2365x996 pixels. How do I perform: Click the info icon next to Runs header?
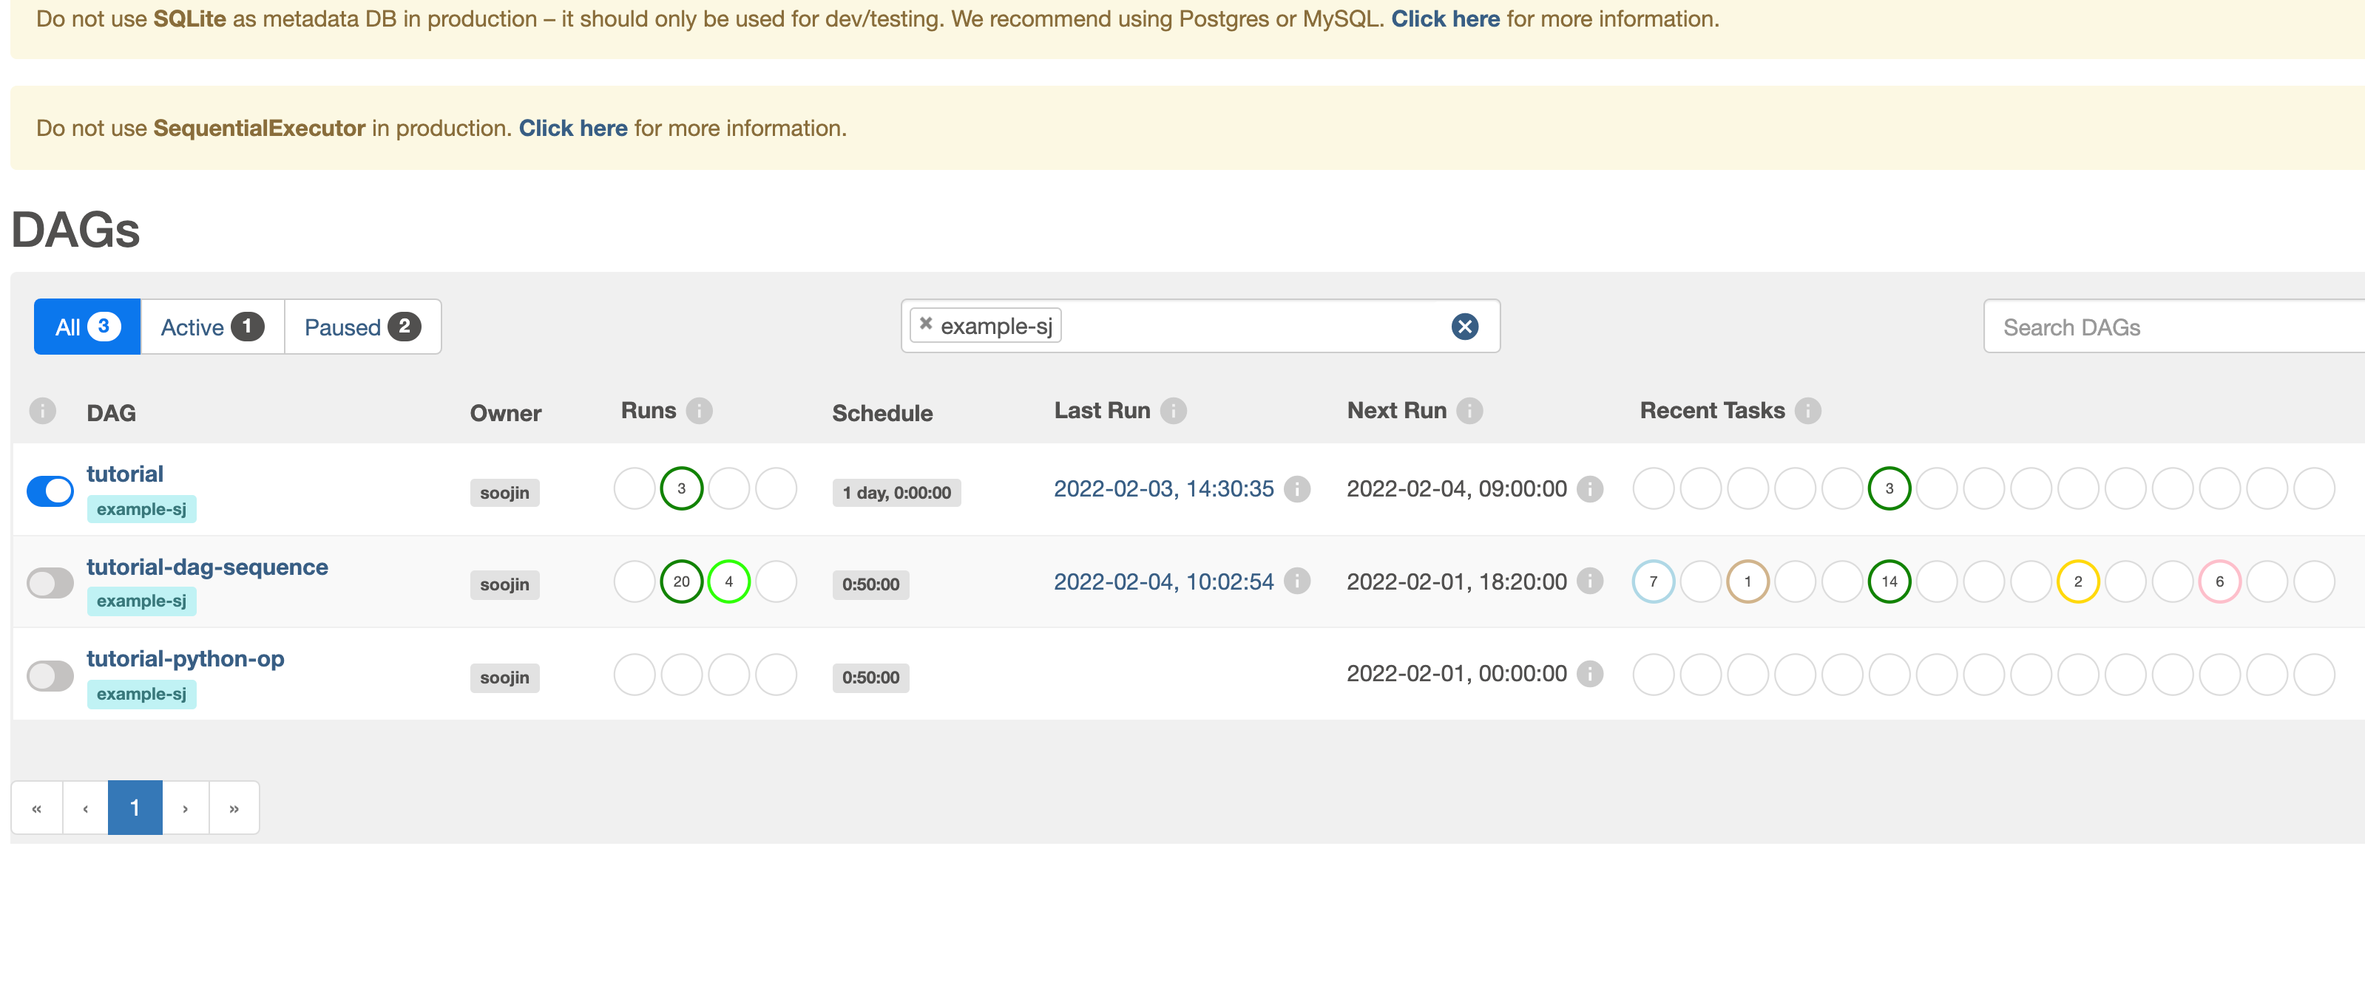pos(699,411)
